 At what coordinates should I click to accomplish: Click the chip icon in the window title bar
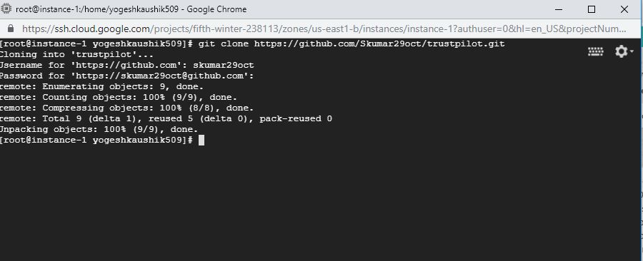pyautogui.click(x=6, y=9)
